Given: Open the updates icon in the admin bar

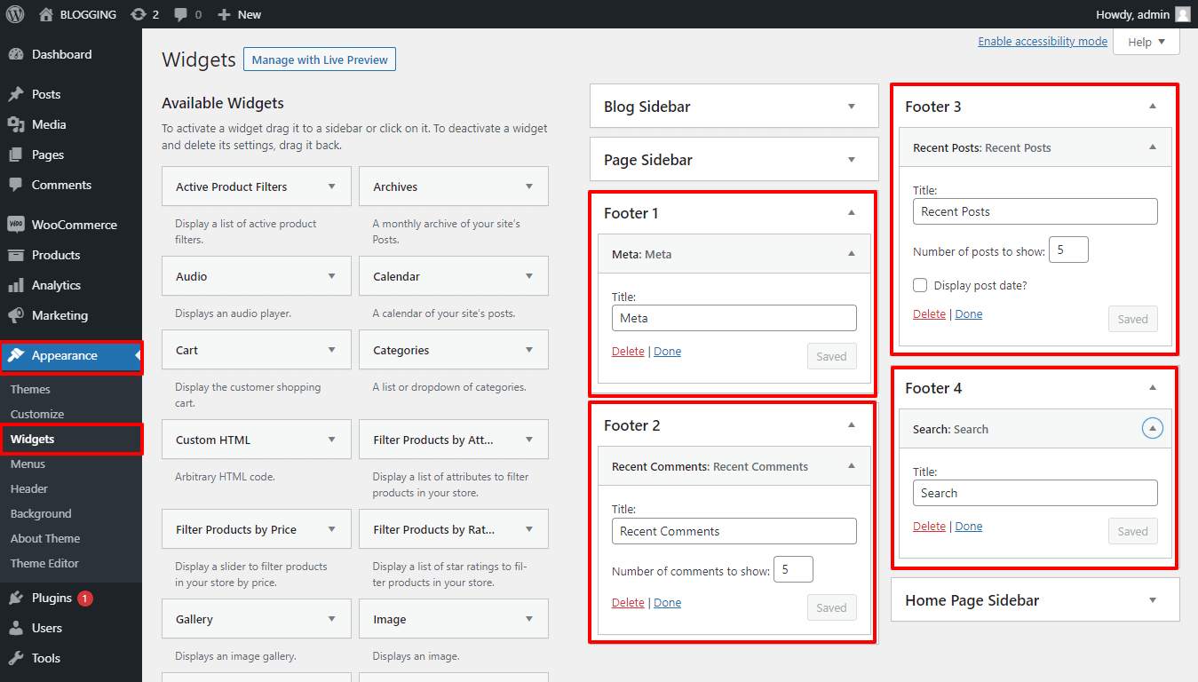Looking at the screenshot, I should click(139, 14).
